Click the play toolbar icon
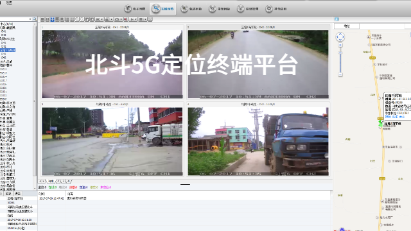The image size is (411, 231). click(x=132, y=19)
